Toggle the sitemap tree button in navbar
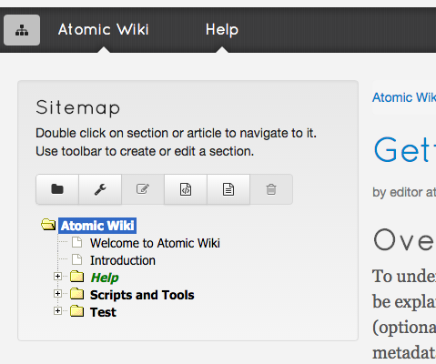Image resolution: width=436 pixels, height=364 pixels. pos(22,30)
